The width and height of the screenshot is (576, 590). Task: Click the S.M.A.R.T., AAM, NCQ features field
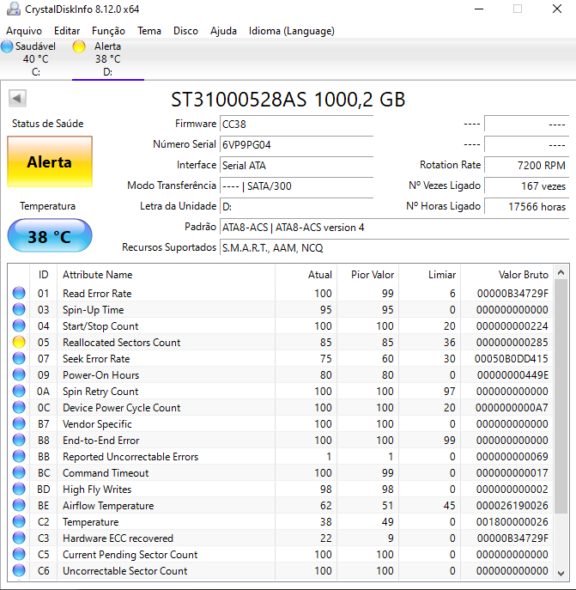coord(394,247)
